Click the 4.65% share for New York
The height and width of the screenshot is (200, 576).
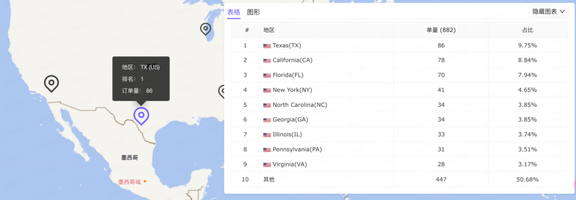point(527,90)
